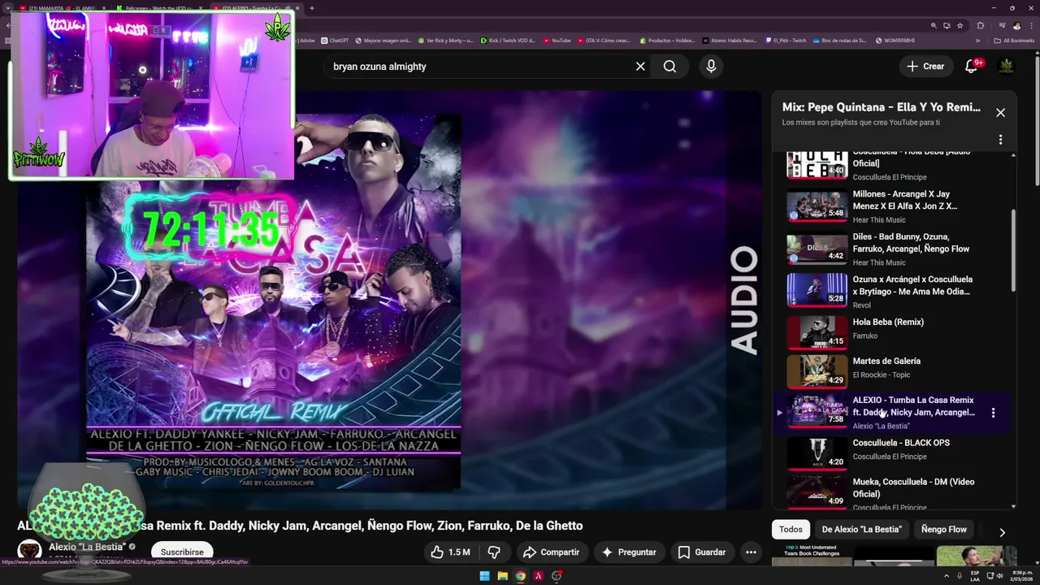Open more video actions ellipsis
Viewport: 1040px width, 585px height.
pyautogui.click(x=751, y=552)
